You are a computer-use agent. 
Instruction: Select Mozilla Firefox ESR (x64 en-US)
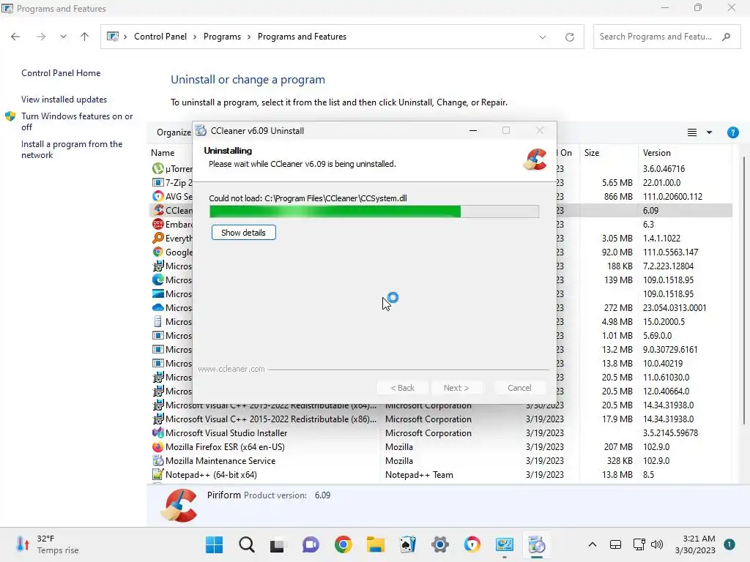click(x=225, y=447)
